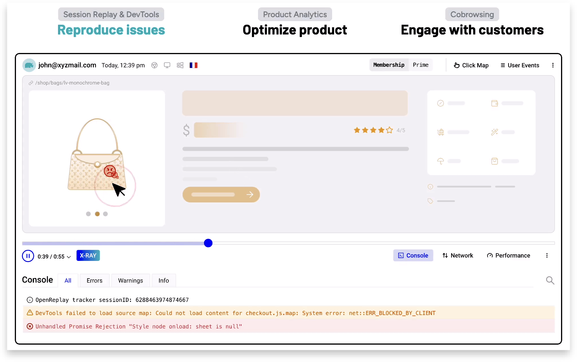
Task: Expand the playback time dropdown chevron
Action: 69,257
